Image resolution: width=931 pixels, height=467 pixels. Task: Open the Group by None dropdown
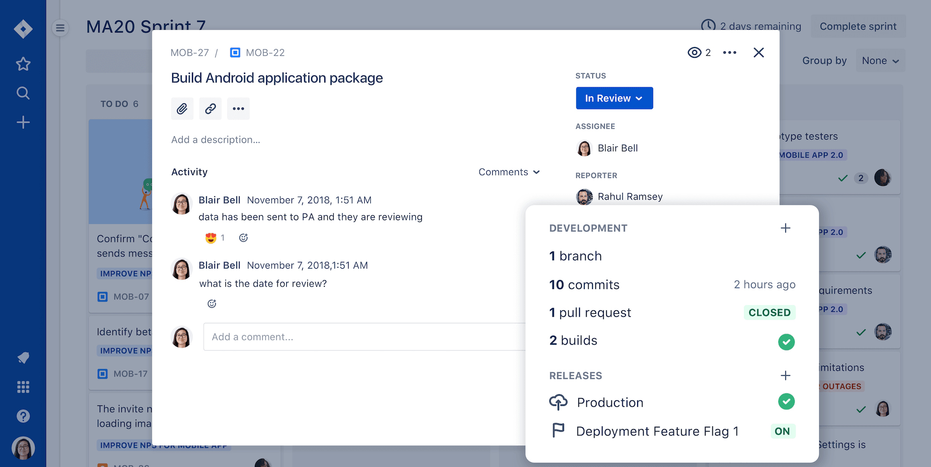click(881, 61)
